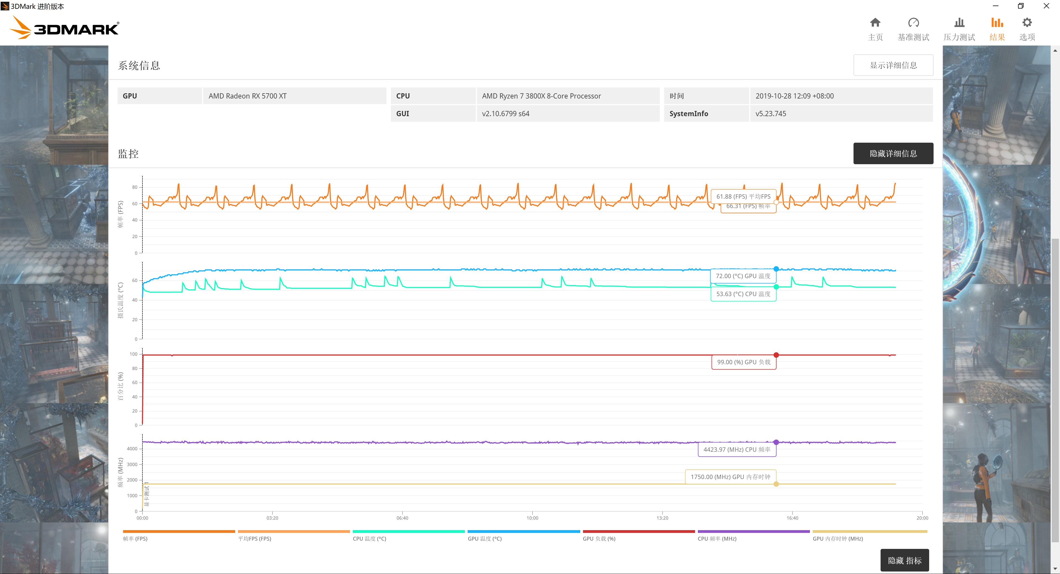Viewport: 1060px width, 574px height.
Task: Click the 显卡测试 marker on frequency chart
Action: (147, 496)
